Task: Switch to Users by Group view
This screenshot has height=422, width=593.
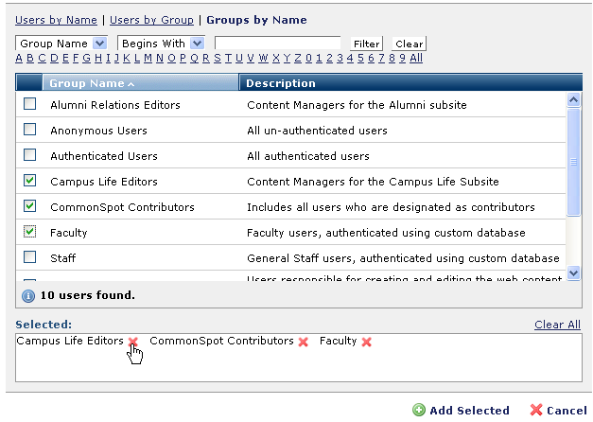Action: [151, 20]
